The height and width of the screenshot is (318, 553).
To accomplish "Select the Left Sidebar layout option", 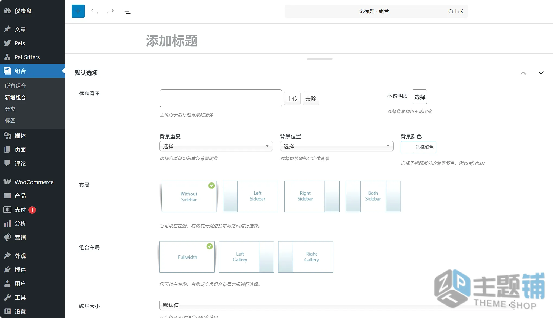I will coord(250,197).
